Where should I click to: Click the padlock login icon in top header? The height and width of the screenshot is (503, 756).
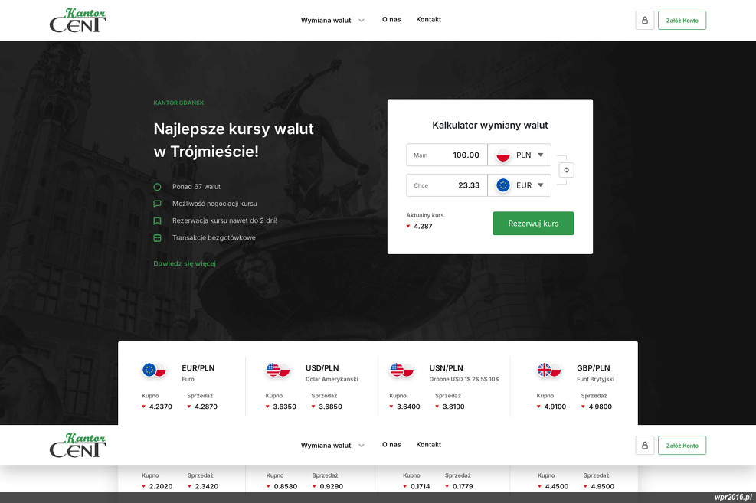(644, 21)
